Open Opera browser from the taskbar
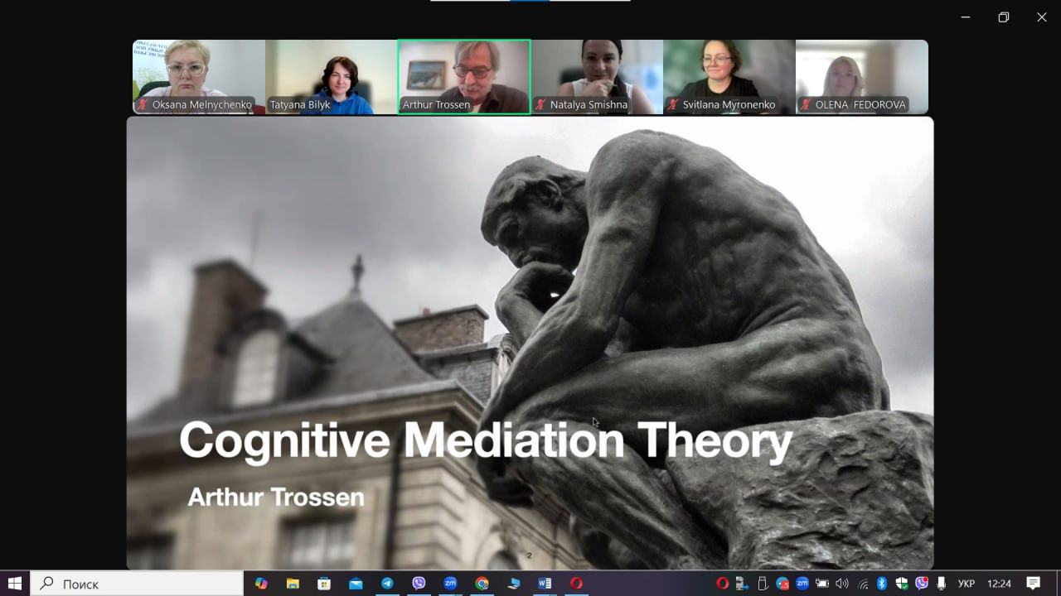This screenshot has width=1061, height=596. [576, 584]
